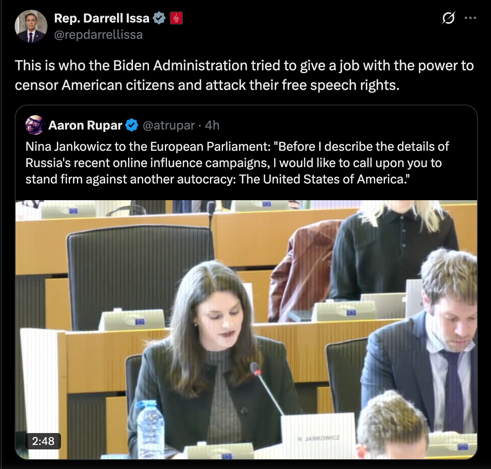The height and width of the screenshot is (469, 491).
Task: Click the Aaron Rupar display name
Action: click(85, 125)
